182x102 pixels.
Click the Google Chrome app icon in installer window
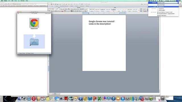point(34,23)
